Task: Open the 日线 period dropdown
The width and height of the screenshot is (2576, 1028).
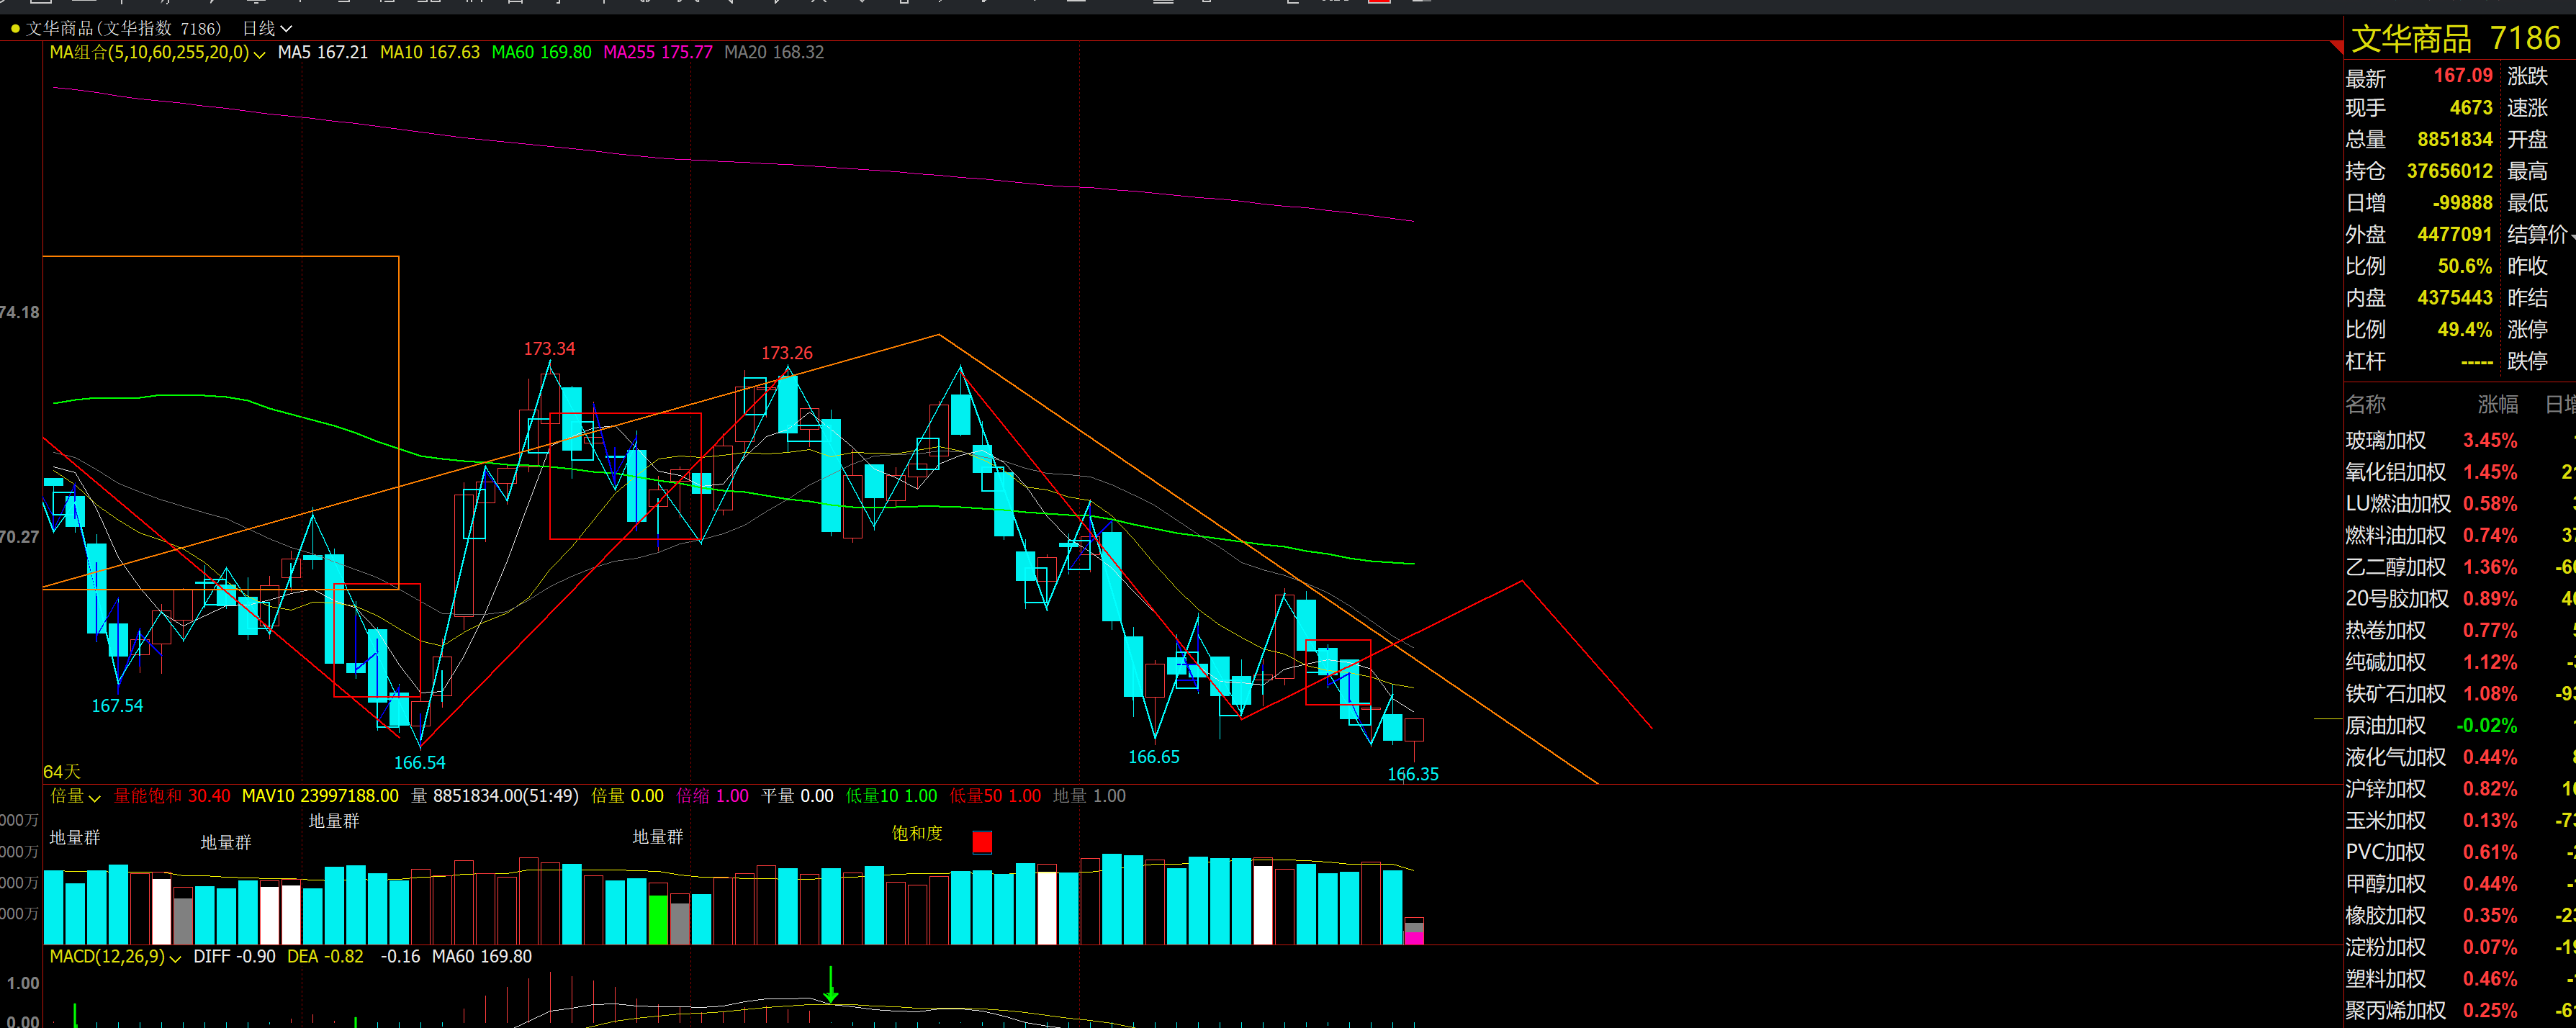Action: coord(267,28)
